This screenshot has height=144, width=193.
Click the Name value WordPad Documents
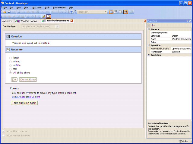point(181,39)
